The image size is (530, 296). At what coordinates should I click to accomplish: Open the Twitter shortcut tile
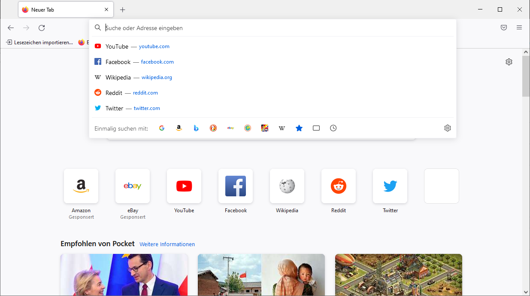coord(390,186)
